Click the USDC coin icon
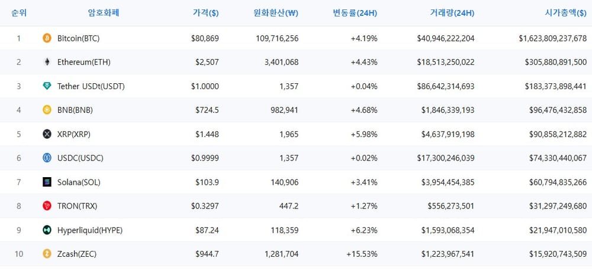The image size is (592, 271). click(47, 158)
